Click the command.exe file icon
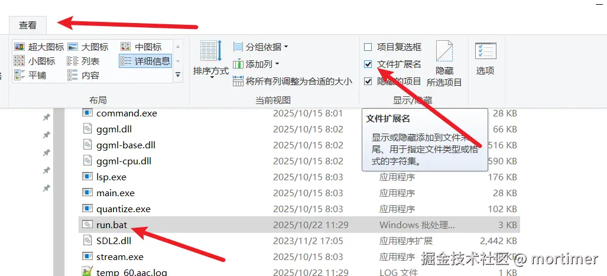This screenshot has height=276, width=607. (87, 113)
